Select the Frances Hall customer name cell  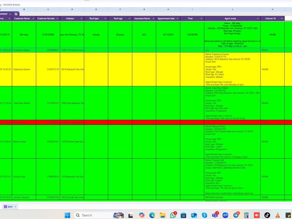tap(24, 177)
